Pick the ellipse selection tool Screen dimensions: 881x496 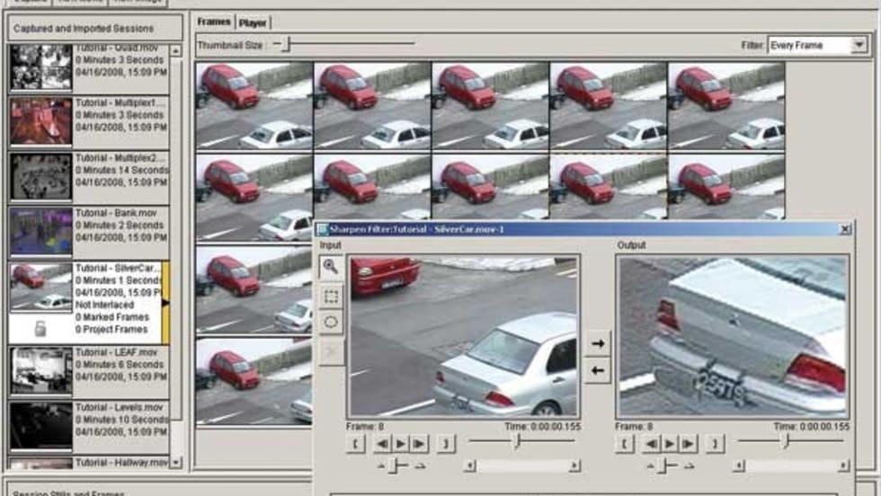(x=330, y=323)
